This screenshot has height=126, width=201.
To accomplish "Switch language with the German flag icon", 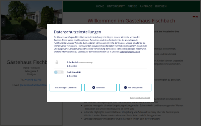I will pyautogui.click(x=194, y=16).
